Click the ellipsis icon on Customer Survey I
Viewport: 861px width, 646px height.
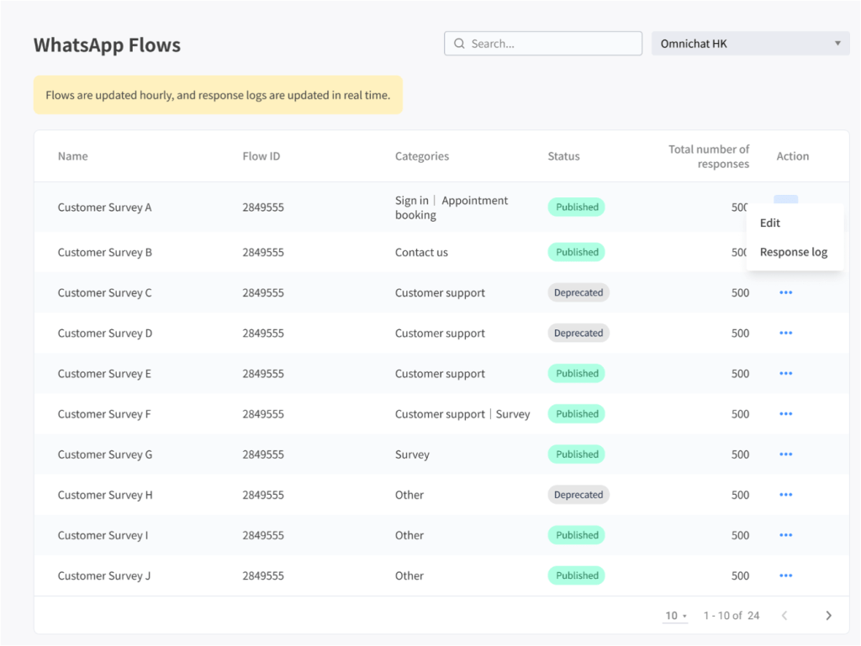click(x=785, y=535)
